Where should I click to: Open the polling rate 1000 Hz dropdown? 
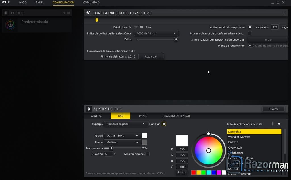tap(156, 33)
